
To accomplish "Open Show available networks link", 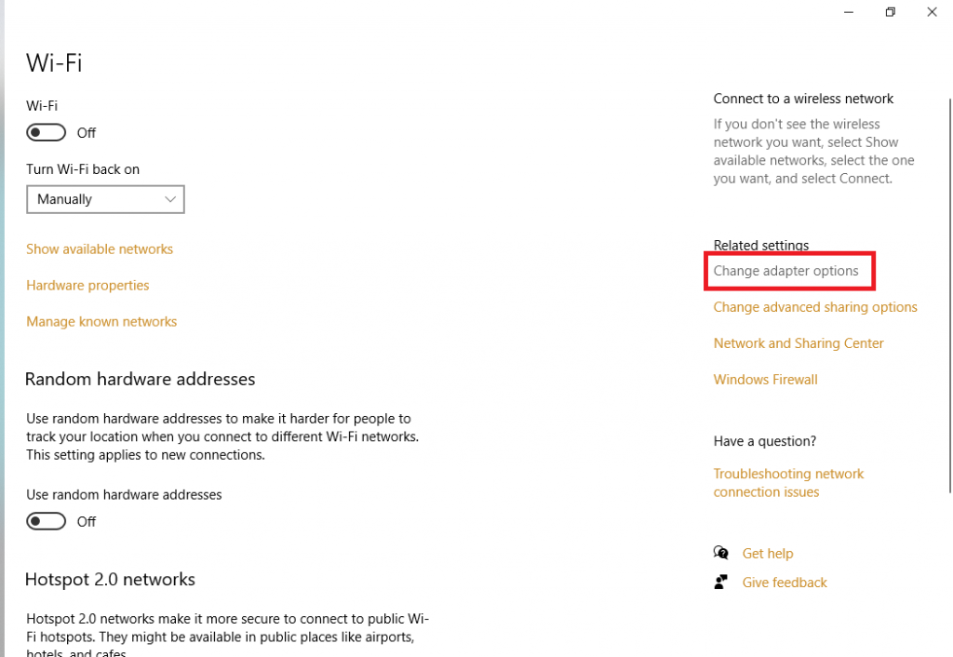I will click(x=100, y=249).
